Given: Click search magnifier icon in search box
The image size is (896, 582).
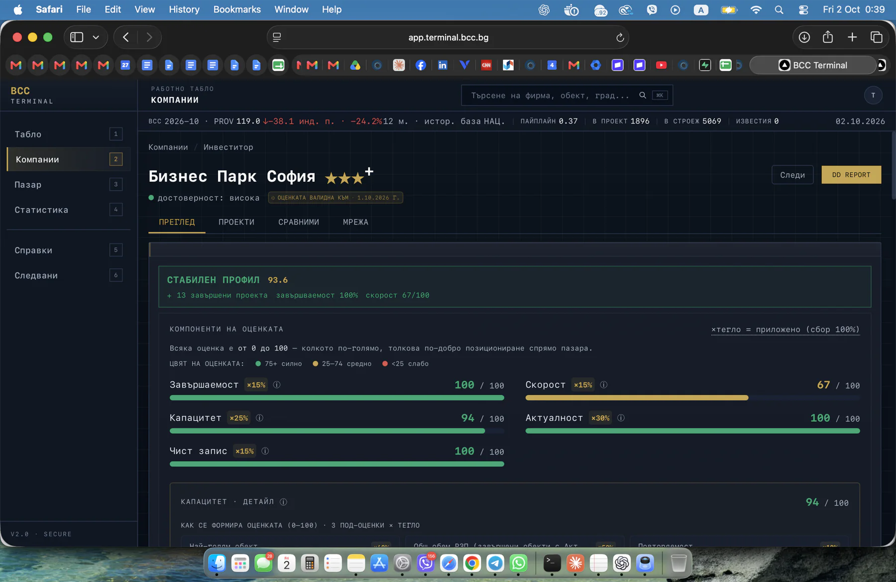Looking at the screenshot, I should [643, 95].
